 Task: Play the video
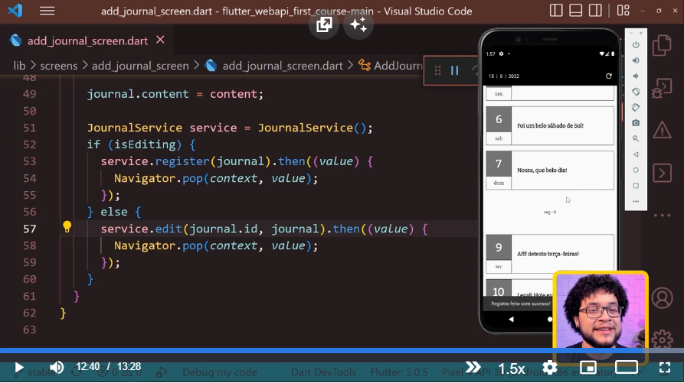19,368
